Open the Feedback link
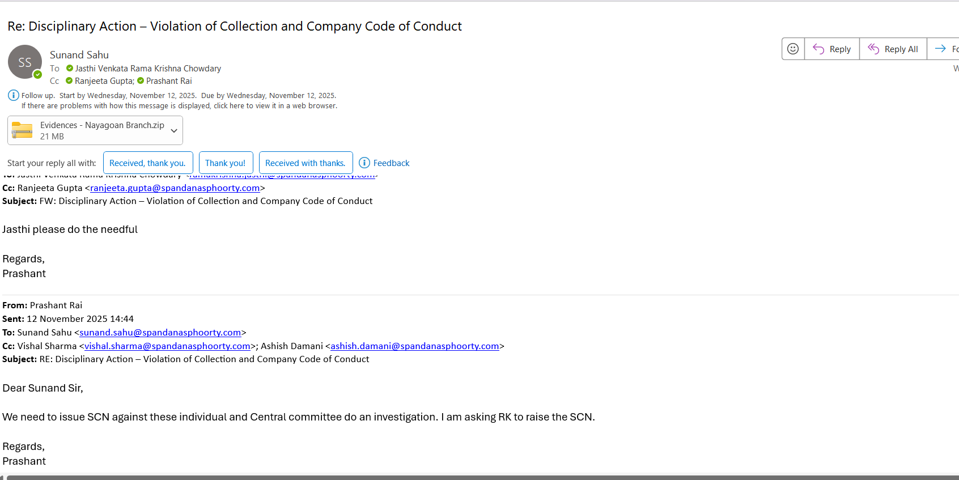Screen dimensions: 959x480 [x=391, y=163]
